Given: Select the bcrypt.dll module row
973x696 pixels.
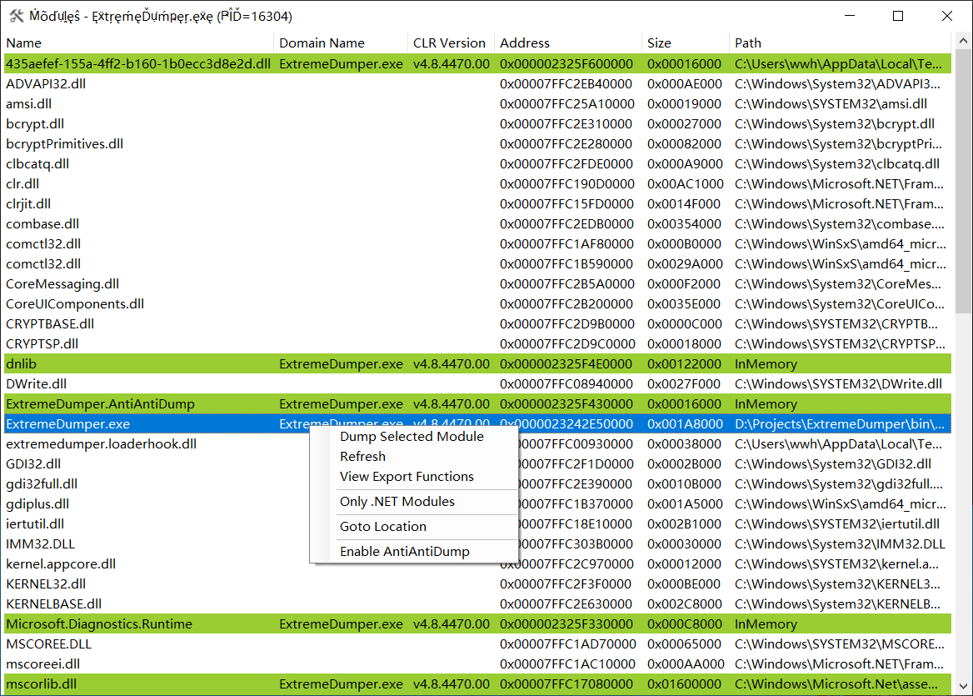Looking at the screenshot, I should pyautogui.click(x=477, y=124).
